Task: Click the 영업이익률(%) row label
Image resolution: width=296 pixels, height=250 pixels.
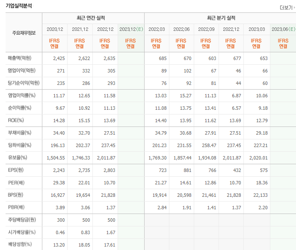Action: (x=22, y=95)
